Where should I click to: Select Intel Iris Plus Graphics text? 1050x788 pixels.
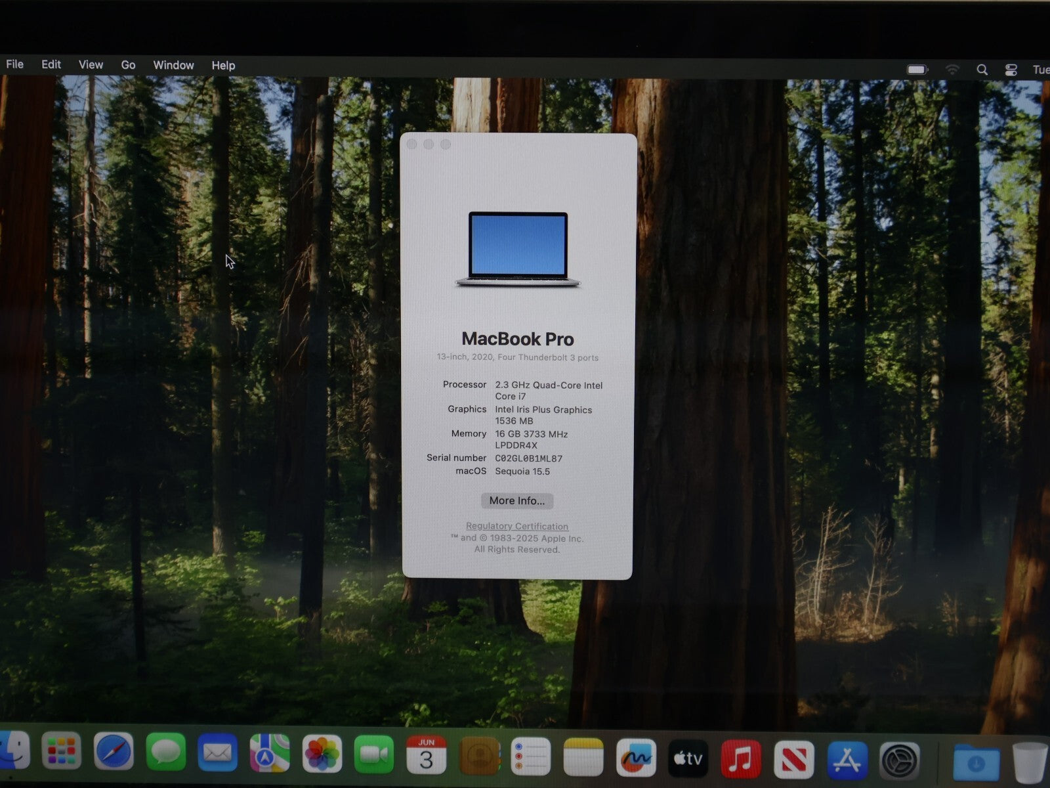(x=543, y=409)
